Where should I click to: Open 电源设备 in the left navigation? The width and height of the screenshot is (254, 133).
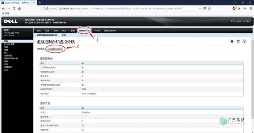click(x=8, y=56)
